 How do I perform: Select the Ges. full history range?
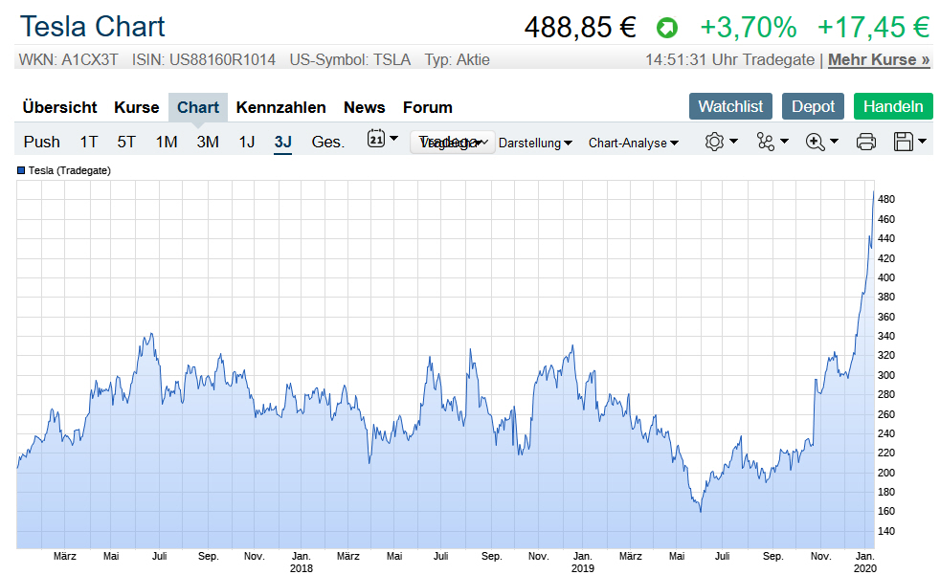[x=328, y=142]
